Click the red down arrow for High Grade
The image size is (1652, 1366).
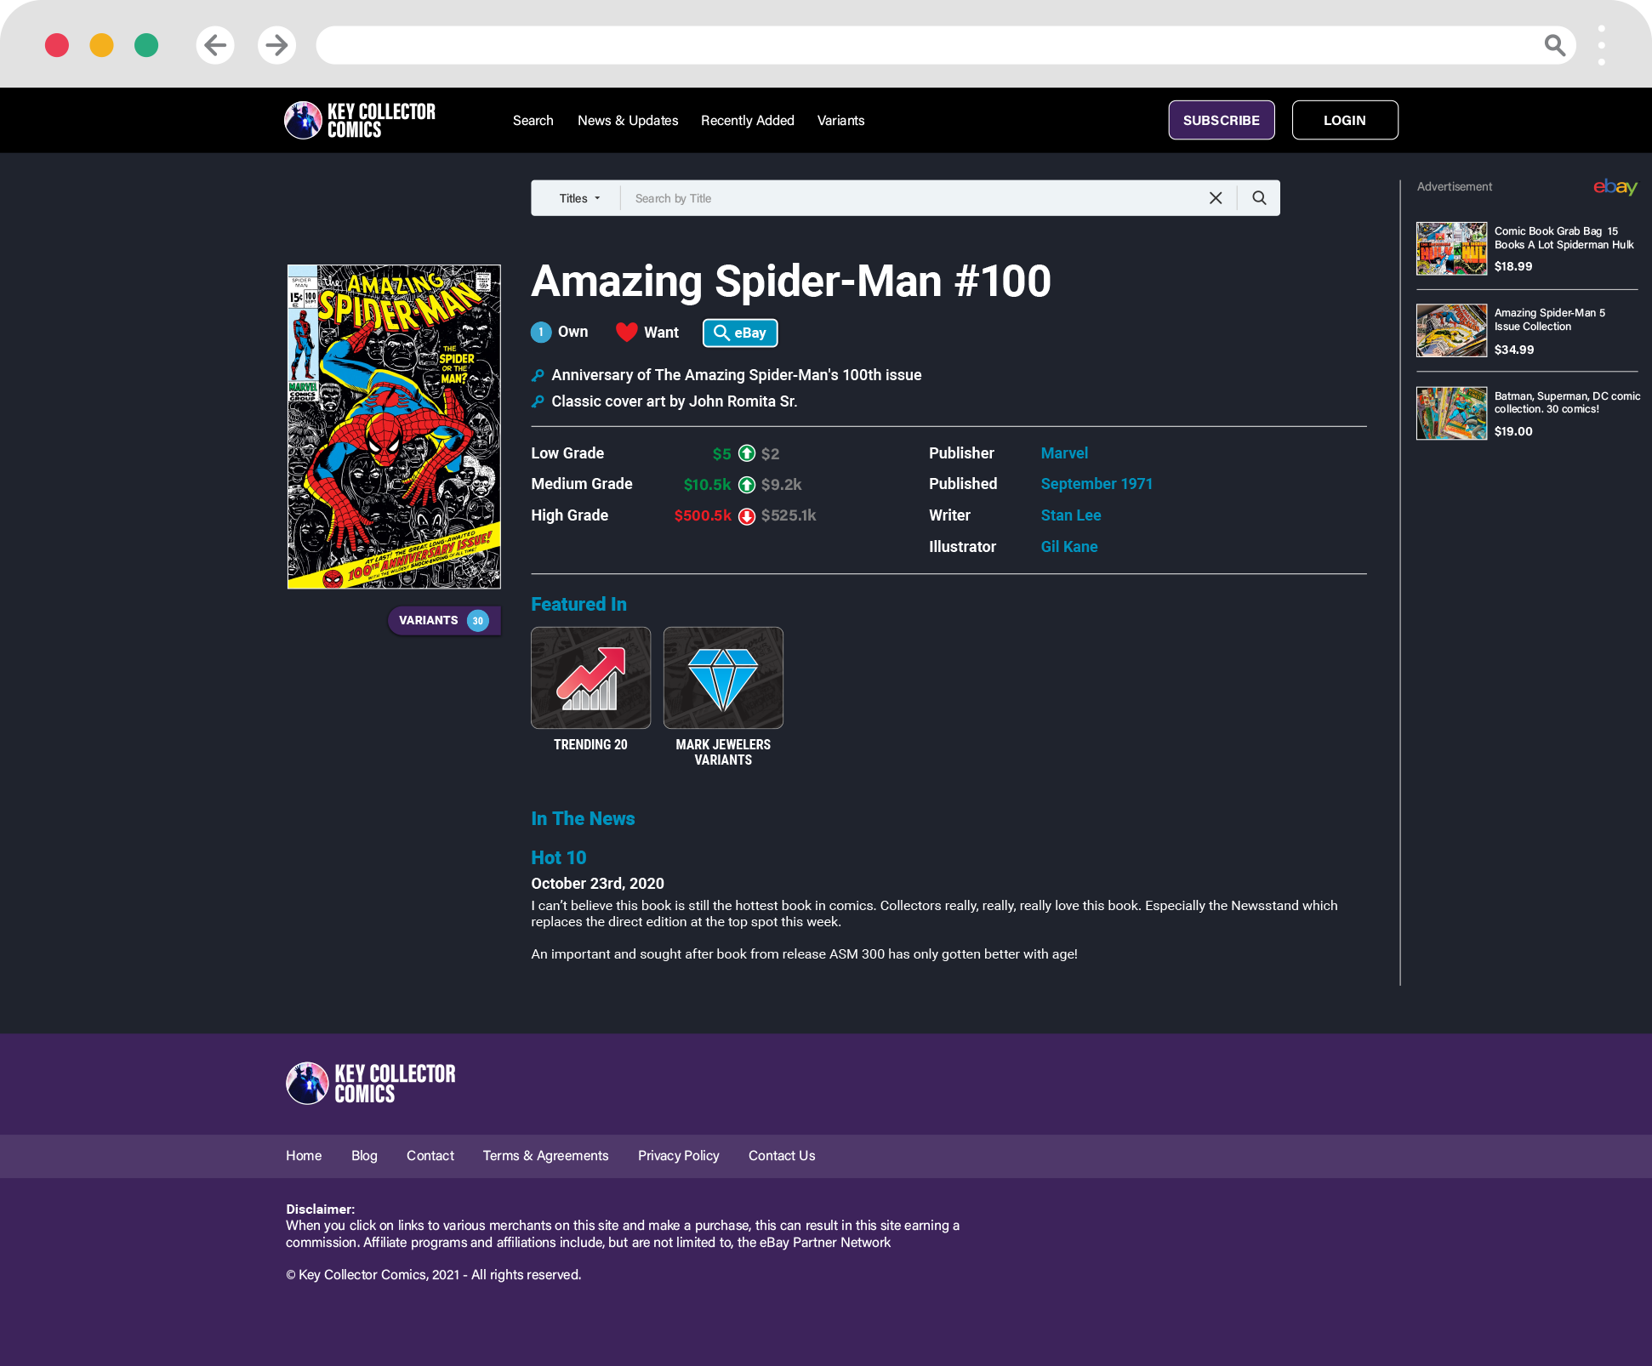(747, 516)
